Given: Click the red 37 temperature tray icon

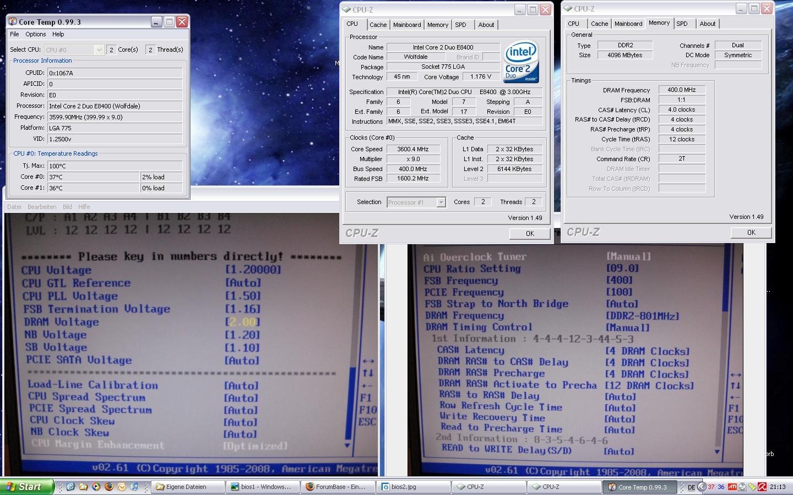Looking at the screenshot, I should (711, 487).
